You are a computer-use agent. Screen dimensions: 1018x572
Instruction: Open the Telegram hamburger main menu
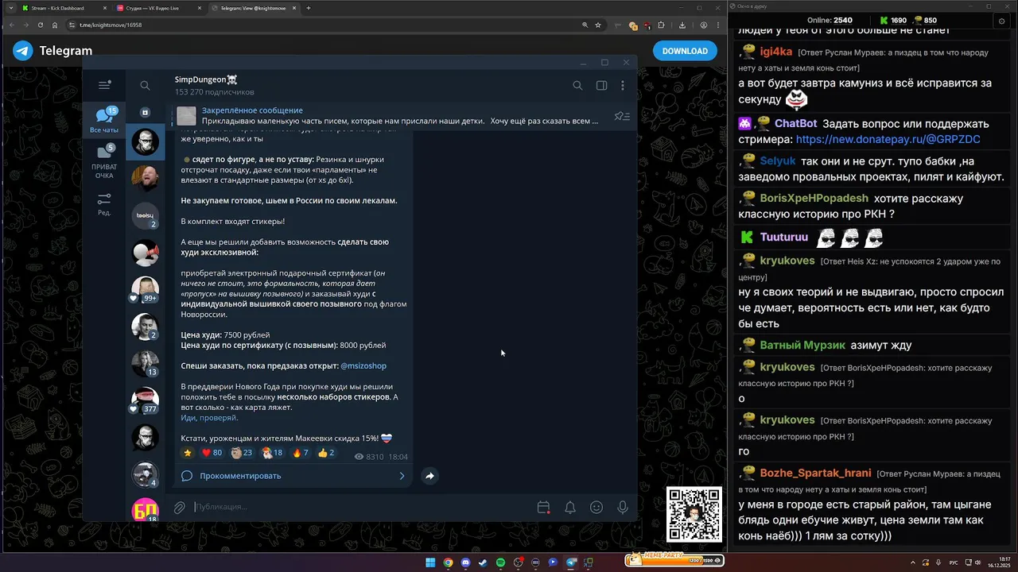click(x=104, y=85)
